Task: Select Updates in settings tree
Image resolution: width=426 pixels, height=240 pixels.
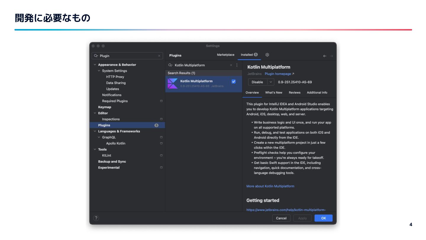Action: coord(112,89)
